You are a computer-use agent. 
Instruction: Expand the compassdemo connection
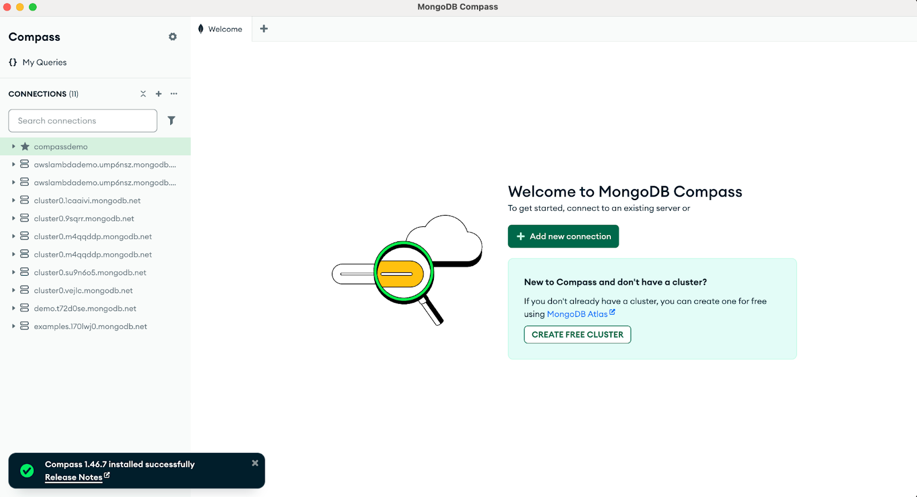[14, 147]
